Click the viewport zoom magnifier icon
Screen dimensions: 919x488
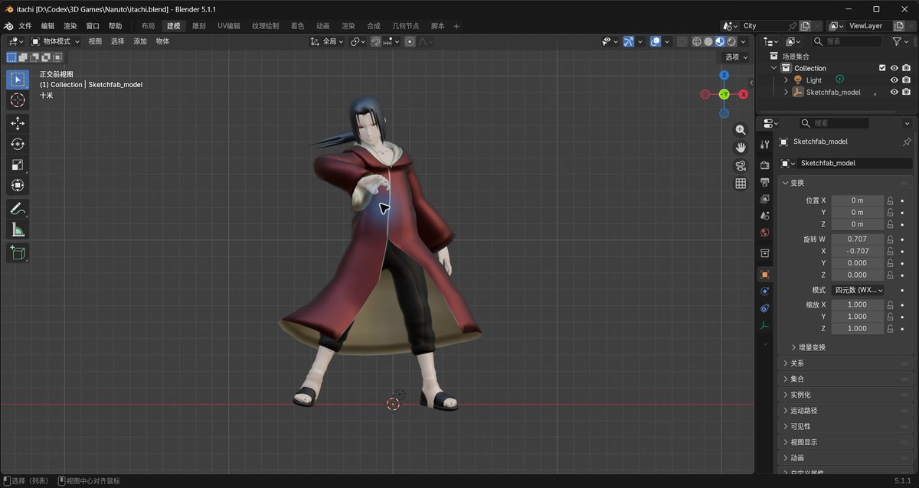pyautogui.click(x=741, y=130)
